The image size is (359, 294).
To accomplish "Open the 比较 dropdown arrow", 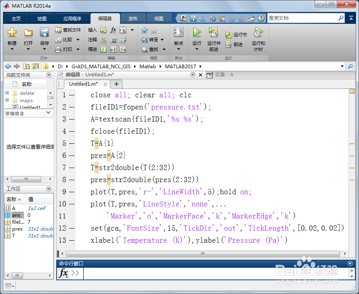I will tap(78, 40).
